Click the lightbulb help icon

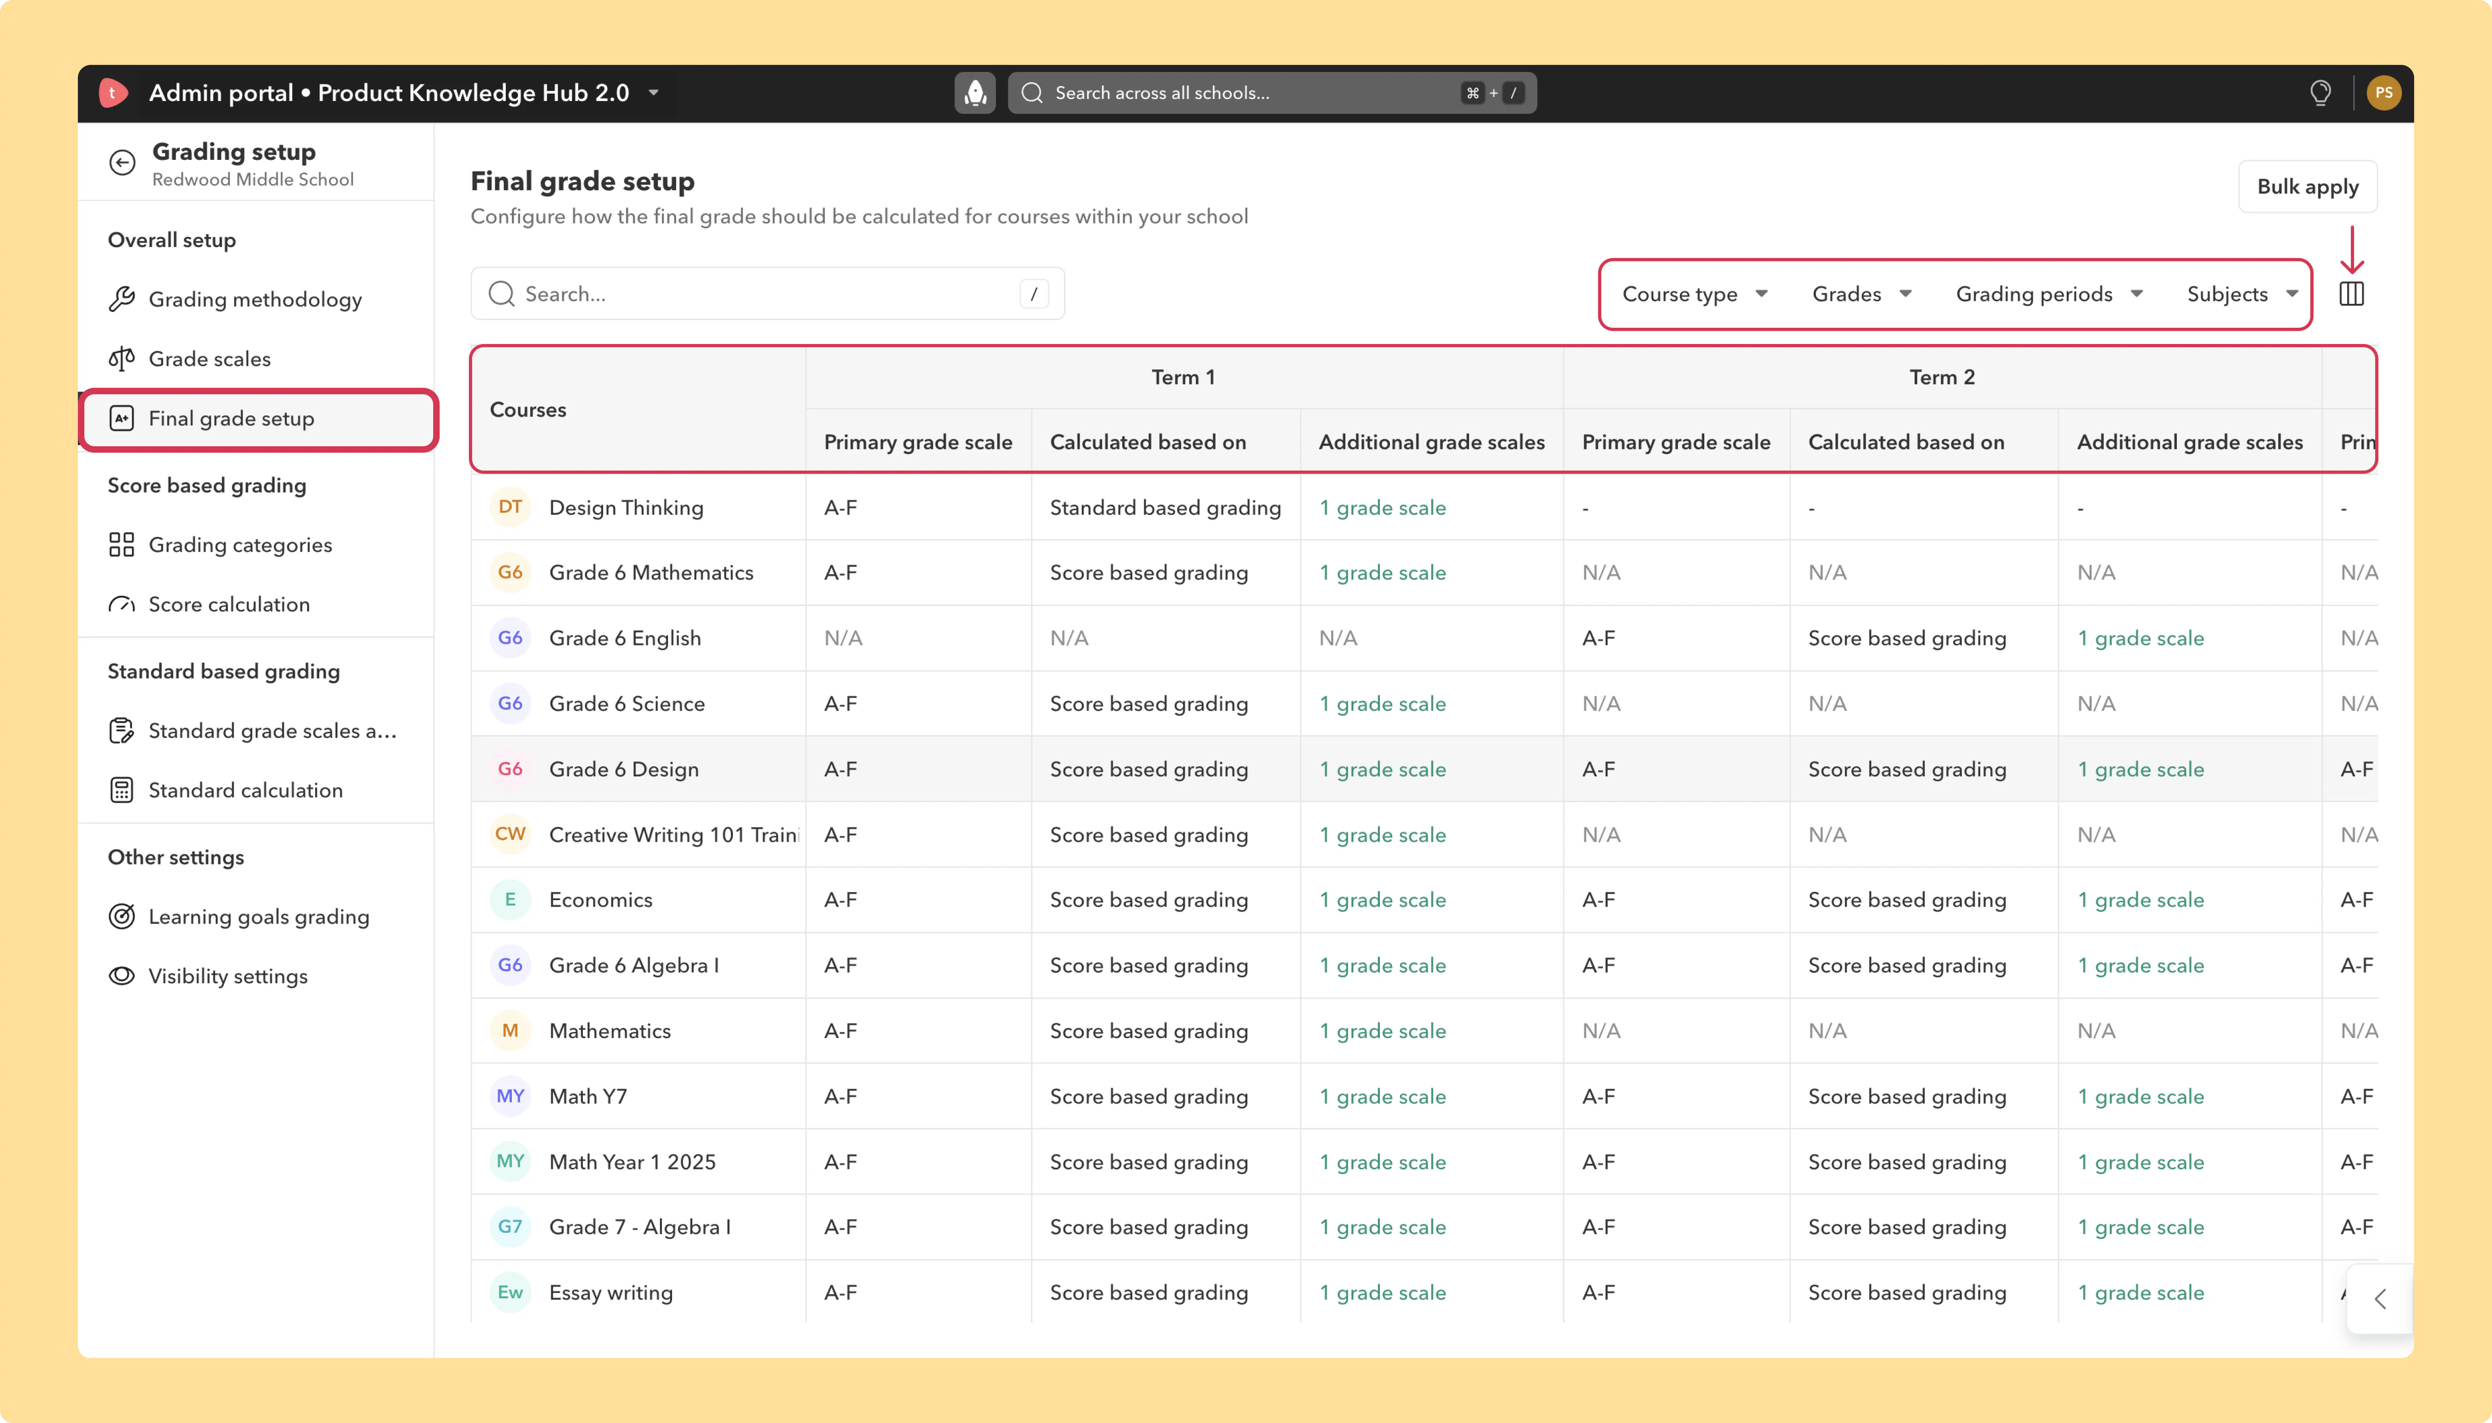[x=2320, y=93]
